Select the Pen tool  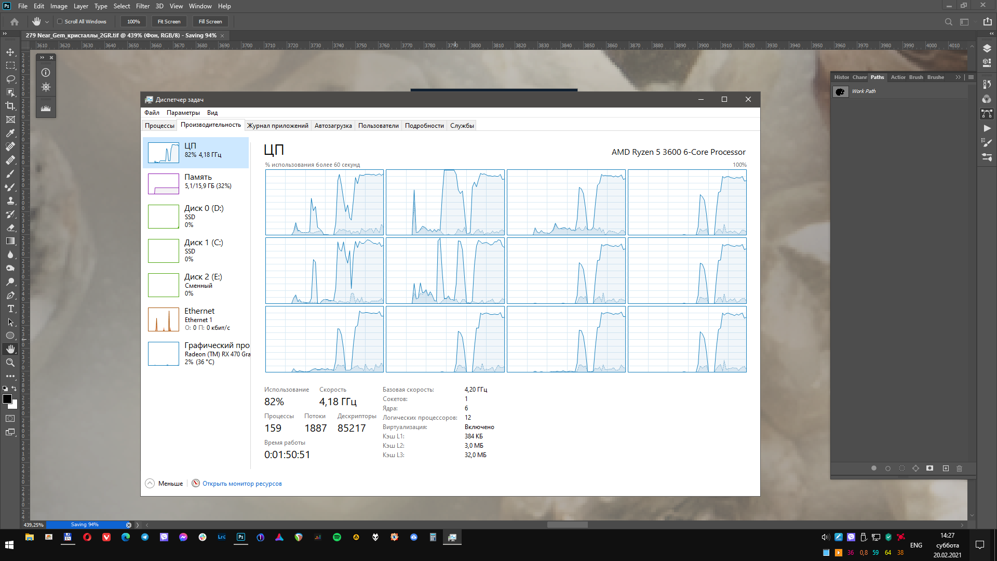coord(10,295)
